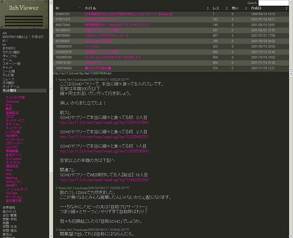The image size is (293, 238).
Task: Open the メルマガ board
Action: 11,147
